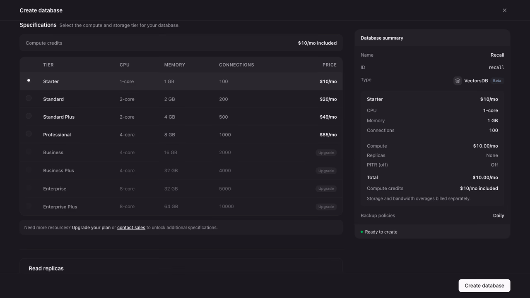This screenshot has height=298, width=530.
Task: Click '8 GB' memory in Professional row
Action: click(x=170, y=135)
